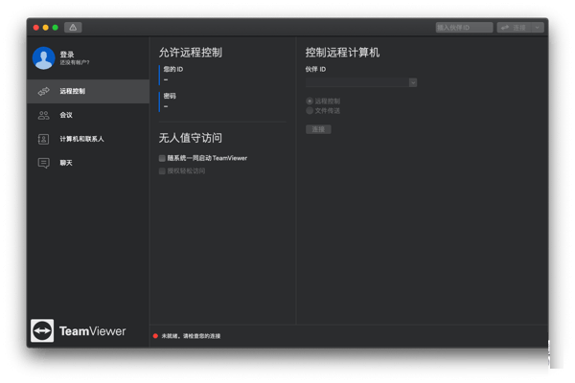
Task: Click the computers and contacts icon
Action: (44, 139)
